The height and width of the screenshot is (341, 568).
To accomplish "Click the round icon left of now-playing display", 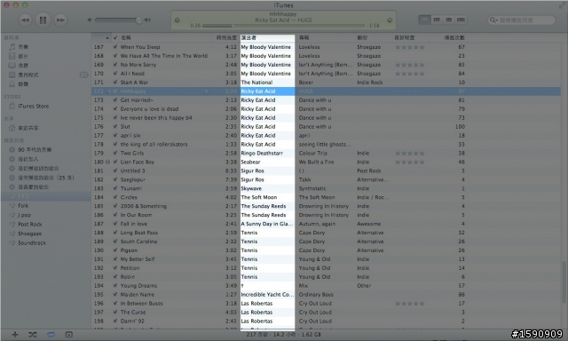I will pos(177,20).
